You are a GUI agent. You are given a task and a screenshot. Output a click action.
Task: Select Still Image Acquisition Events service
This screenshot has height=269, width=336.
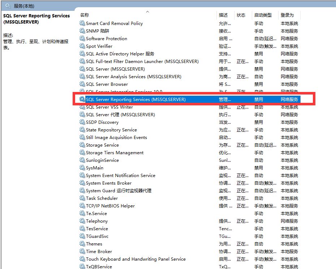116,138
